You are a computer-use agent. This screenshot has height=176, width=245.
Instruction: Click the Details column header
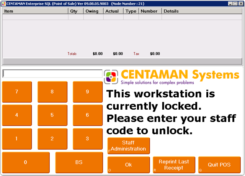202,11
